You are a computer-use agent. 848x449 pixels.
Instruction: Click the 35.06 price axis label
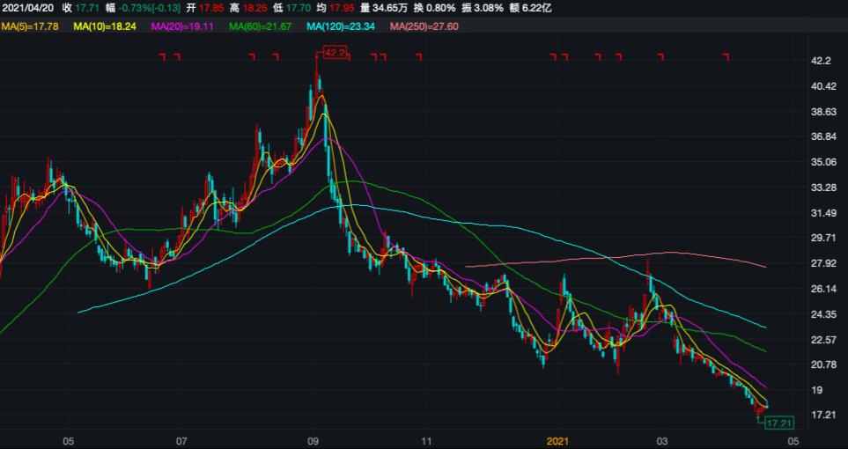click(x=821, y=162)
